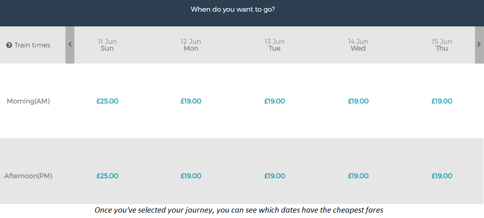Choose Thursday afternoon £19.00 fare

442,176
